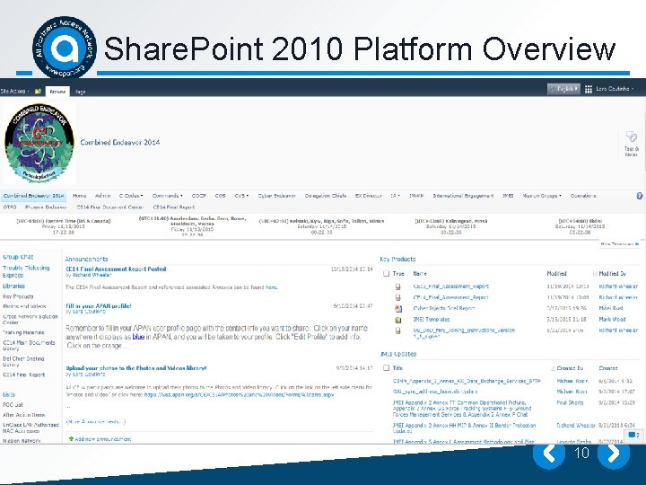Image resolution: width=646 pixels, height=485 pixels.
Task: Switch to the Page ribbon tab
Action: point(81,92)
